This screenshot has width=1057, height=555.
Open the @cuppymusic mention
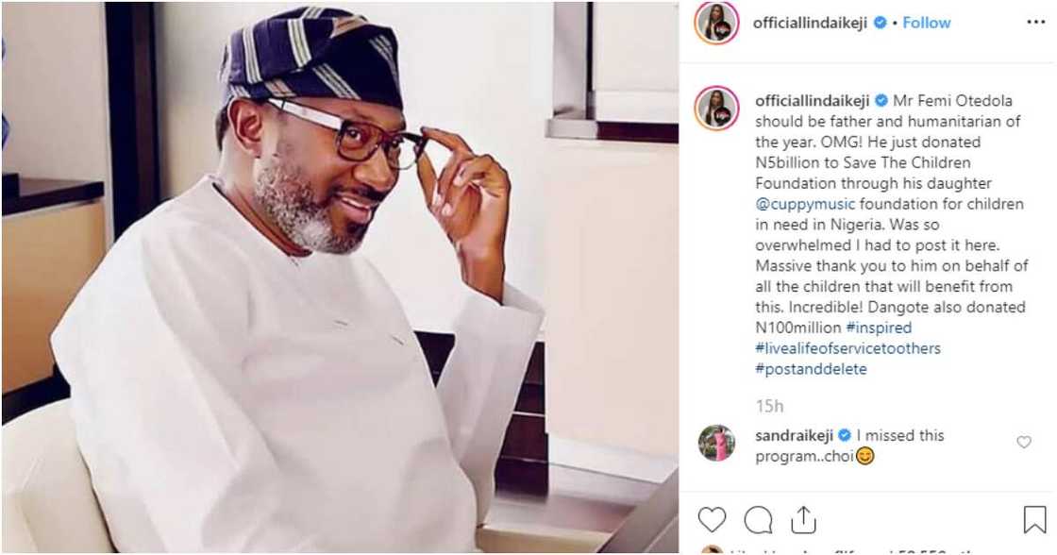point(796,204)
